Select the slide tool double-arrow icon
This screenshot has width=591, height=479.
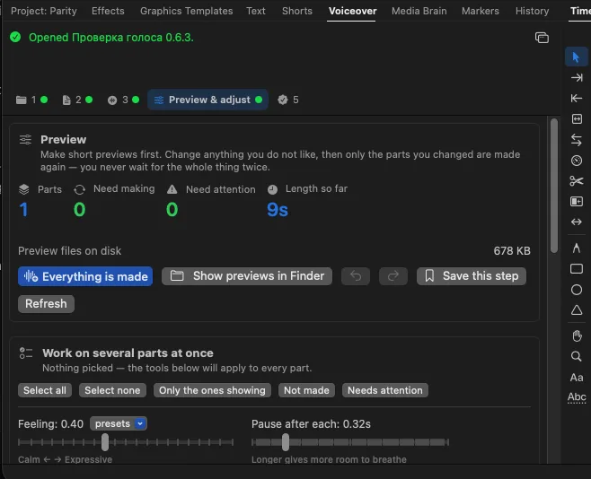pos(577,222)
